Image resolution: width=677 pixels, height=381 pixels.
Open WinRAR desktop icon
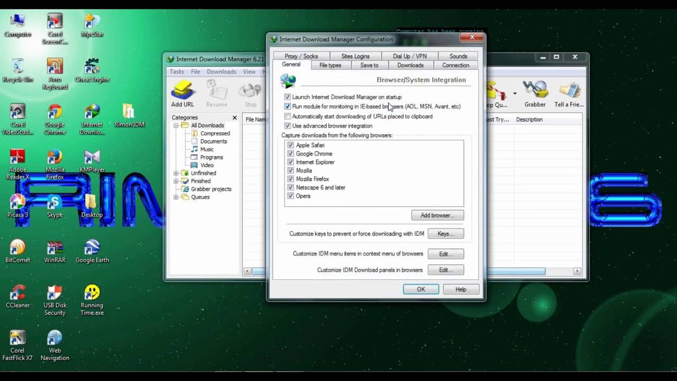click(54, 251)
